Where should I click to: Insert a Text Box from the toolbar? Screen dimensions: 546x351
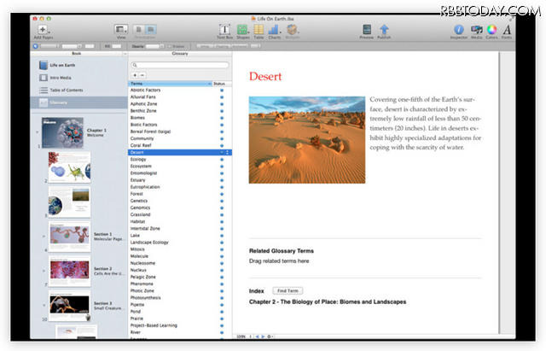click(x=225, y=30)
